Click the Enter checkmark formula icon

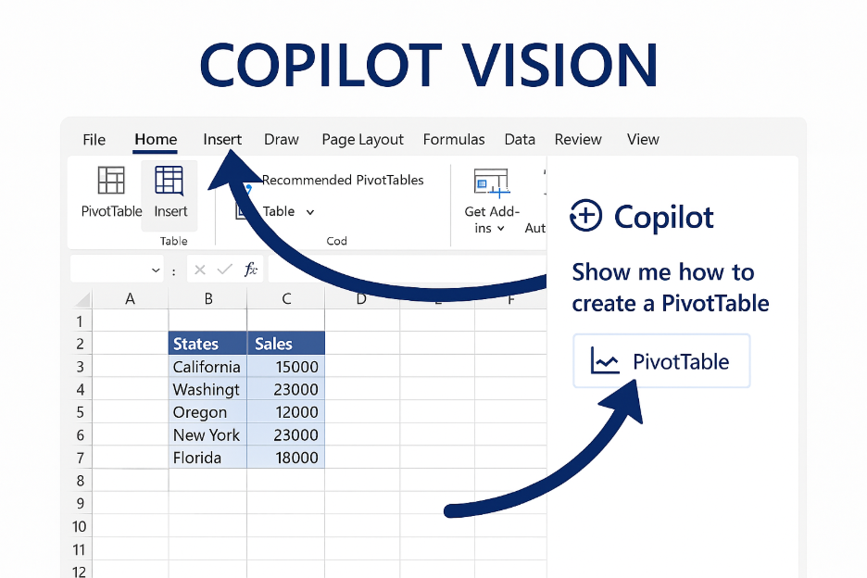coord(224,270)
